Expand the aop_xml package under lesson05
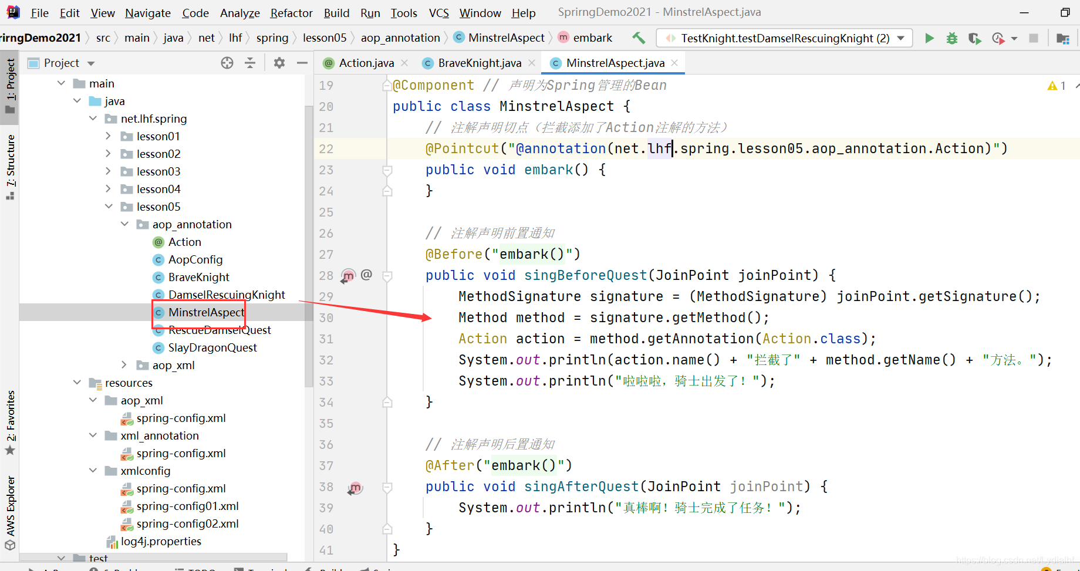 point(124,365)
